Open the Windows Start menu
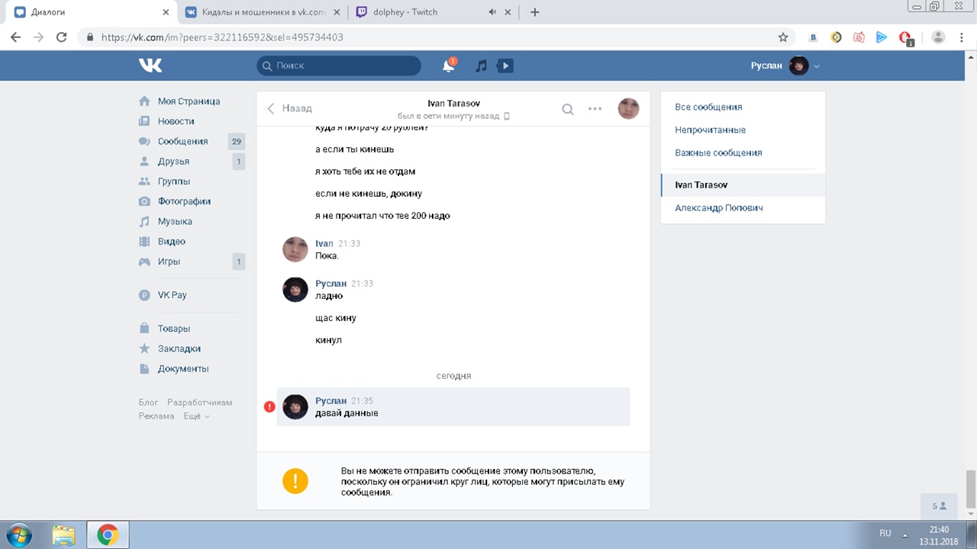 click(x=18, y=535)
